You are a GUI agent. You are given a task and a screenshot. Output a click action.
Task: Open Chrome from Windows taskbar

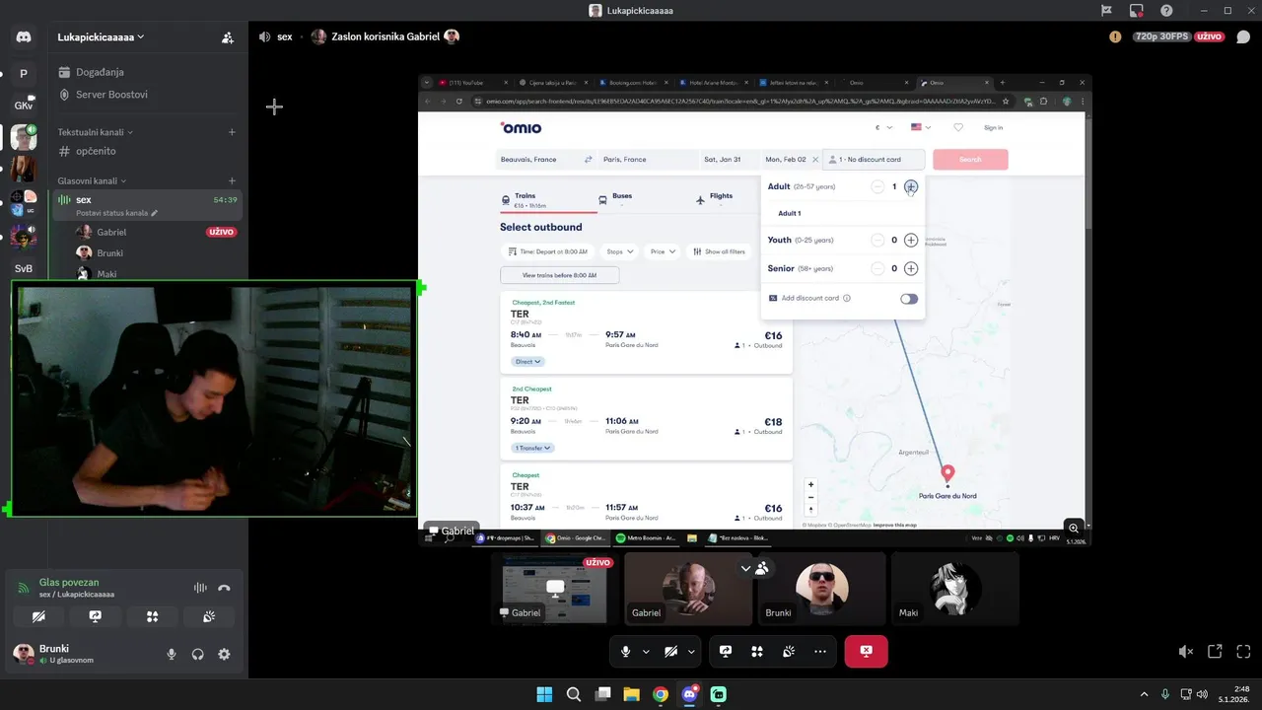[661, 694]
